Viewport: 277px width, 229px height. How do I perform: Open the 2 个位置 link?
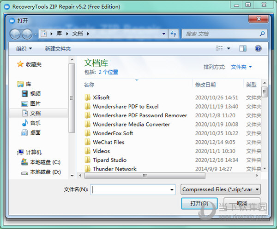[x=108, y=72]
